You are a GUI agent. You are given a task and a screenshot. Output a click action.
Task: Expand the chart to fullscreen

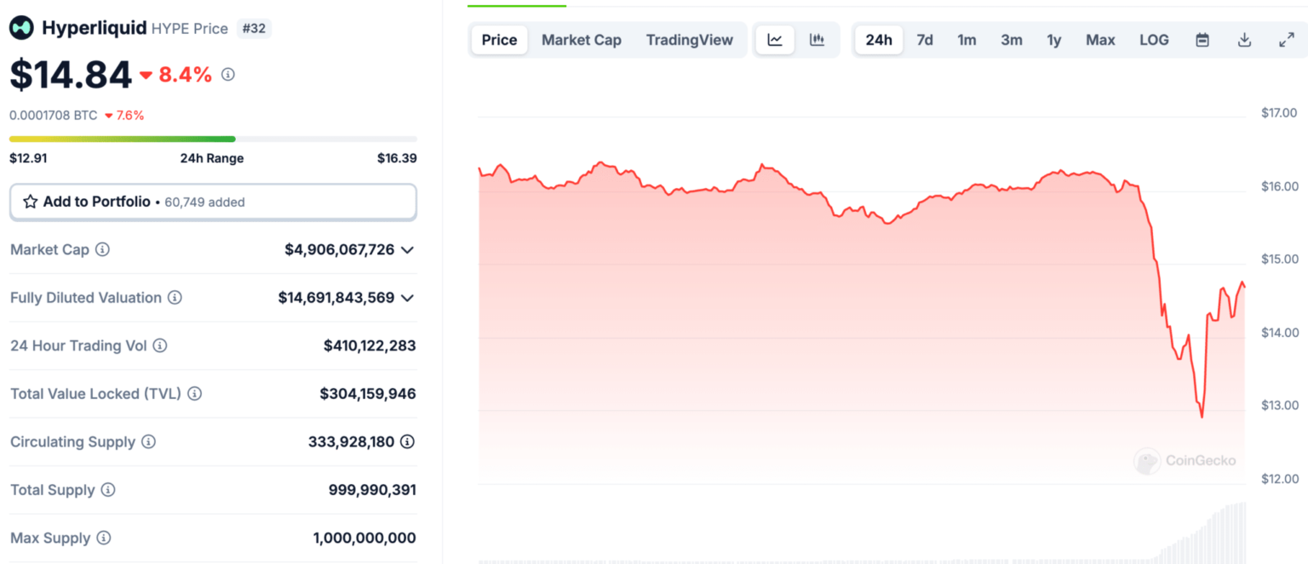pyautogui.click(x=1287, y=39)
